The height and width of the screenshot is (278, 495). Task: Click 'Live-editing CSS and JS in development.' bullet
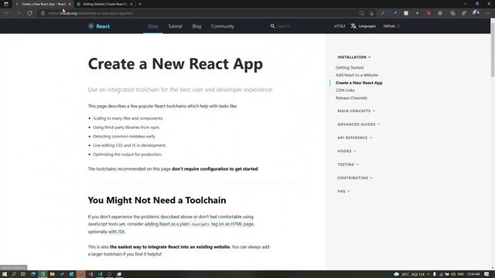click(x=129, y=145)
